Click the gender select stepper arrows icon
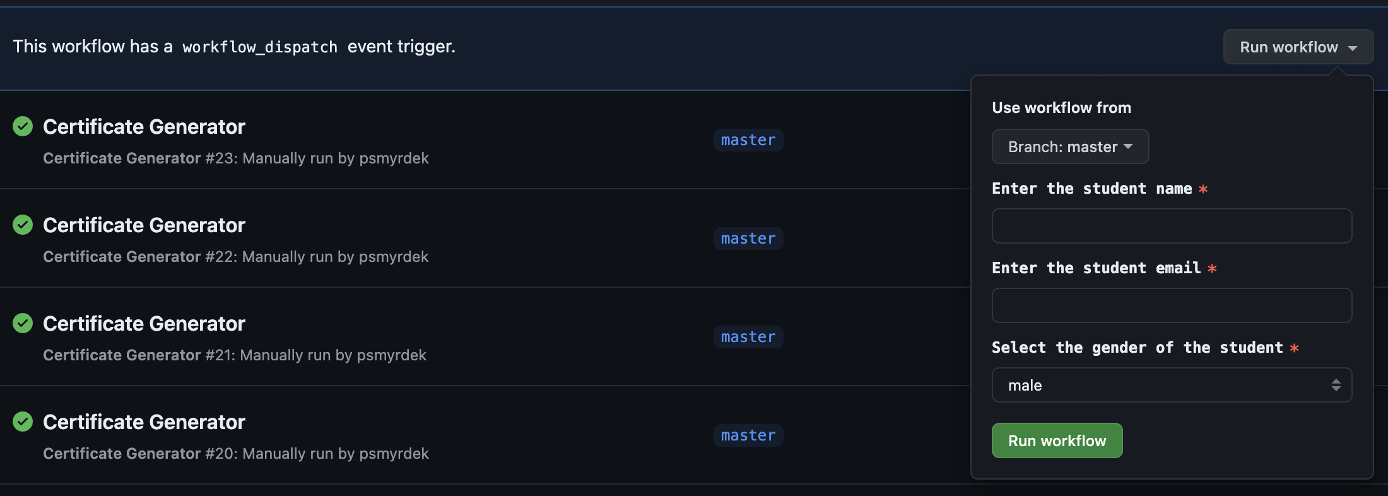1388x496 pixels. (1336, 385)
